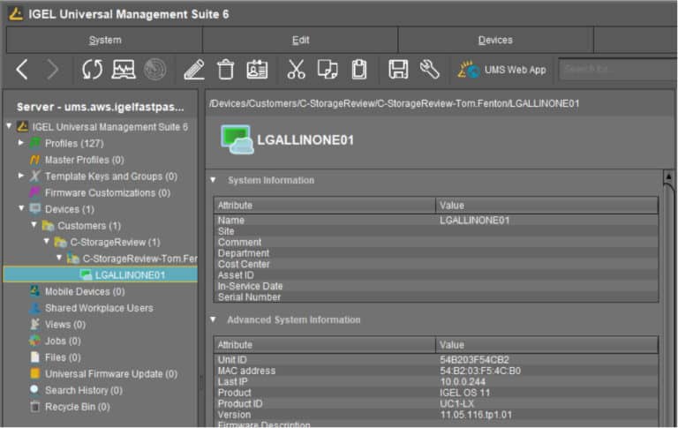678x428 pixels.
Task: Click the Shared Workplace Users person icon
Action: (x=35, y=308)
